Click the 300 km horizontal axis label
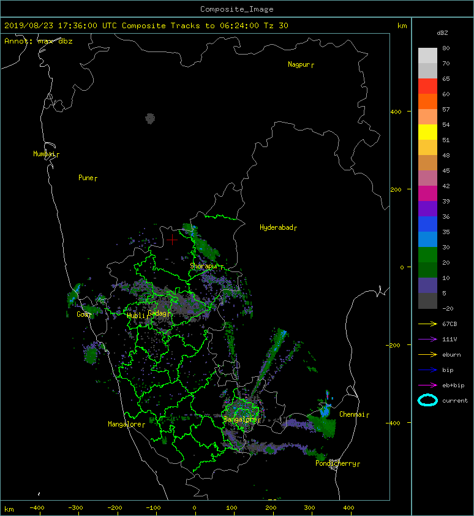 click(309, 508)
